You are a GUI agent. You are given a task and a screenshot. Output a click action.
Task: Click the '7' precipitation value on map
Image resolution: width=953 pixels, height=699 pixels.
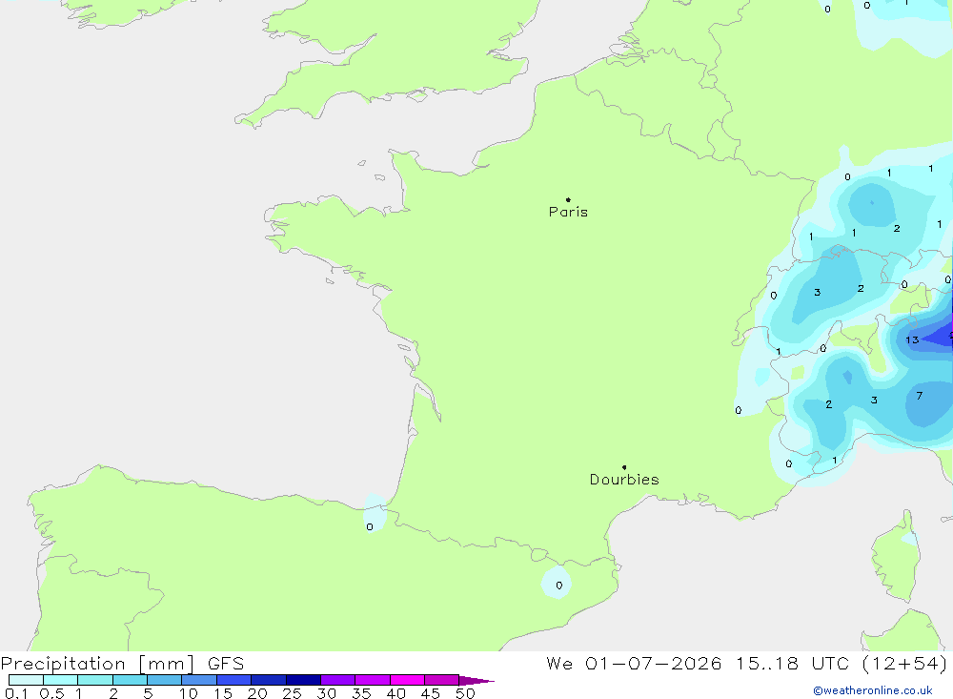pyautogui.click(x=919, y=396)
